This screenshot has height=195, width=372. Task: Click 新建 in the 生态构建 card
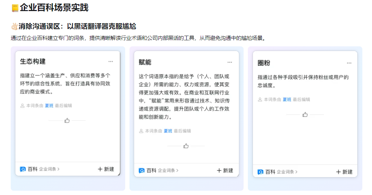[x=106, y=169]
